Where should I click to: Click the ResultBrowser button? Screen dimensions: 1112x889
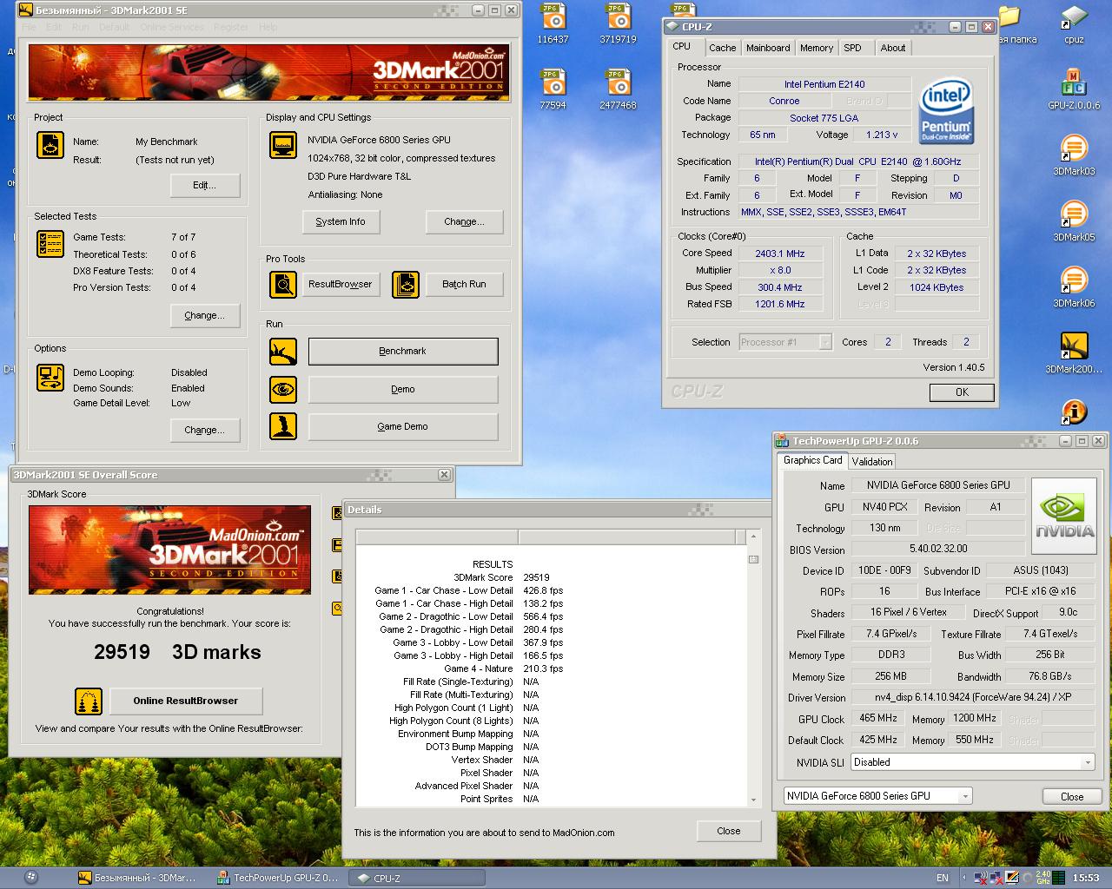(x=341, y=284)
